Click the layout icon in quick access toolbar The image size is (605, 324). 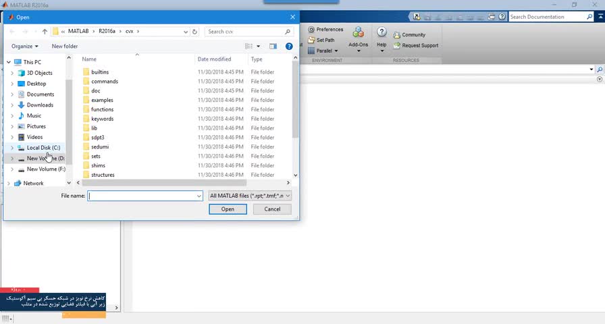tap(491, 17)
